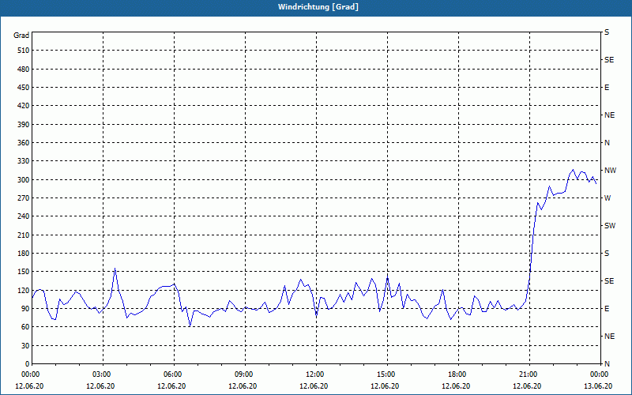Select the 09:00 time axis label
The width and height of the screenshot is (632, 395).
(245, 374)
